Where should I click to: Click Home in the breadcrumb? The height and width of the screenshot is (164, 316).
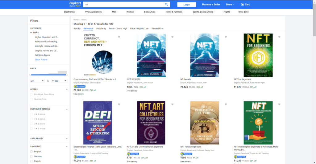coord(76,20)
